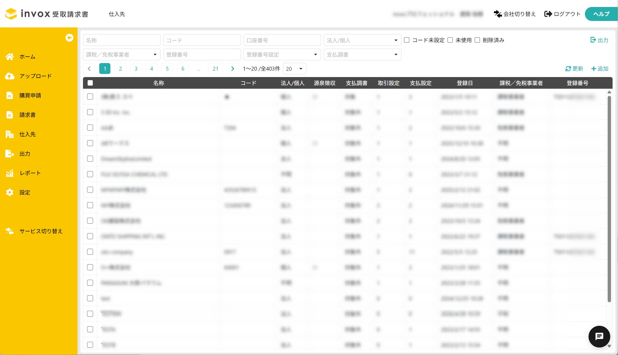
Task: Click the 出力 export icon at top right
Action: [593, 40]
